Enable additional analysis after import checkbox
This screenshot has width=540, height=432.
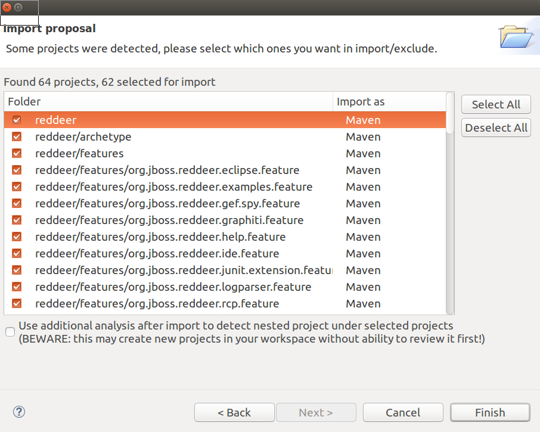[x=10, y=332]
